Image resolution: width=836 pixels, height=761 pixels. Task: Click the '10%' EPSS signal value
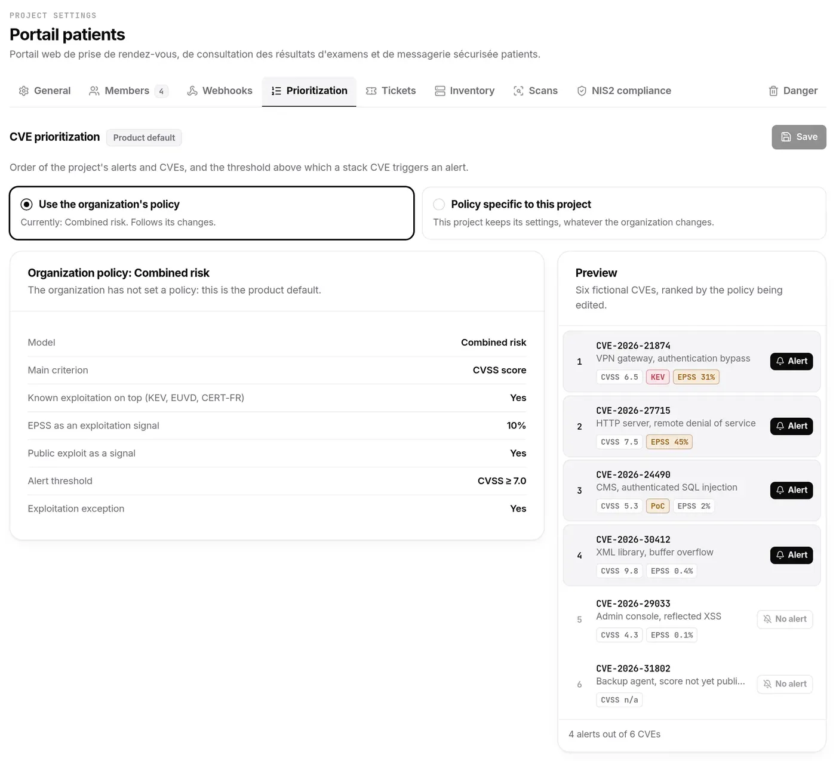pos(517,426)
